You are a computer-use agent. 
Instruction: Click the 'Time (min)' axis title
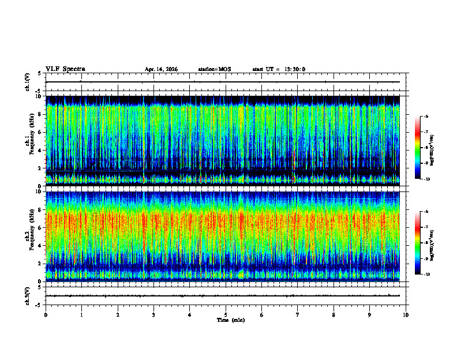[x=231, y=320]
